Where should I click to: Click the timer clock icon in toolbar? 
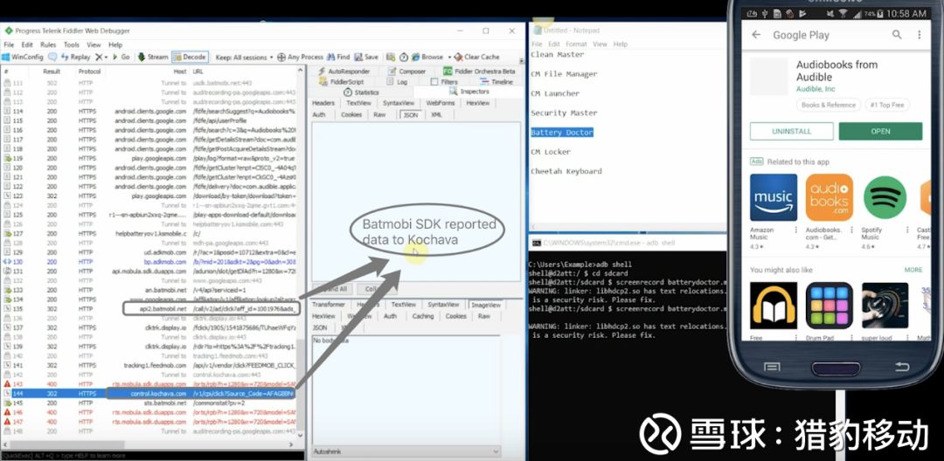[x=404, y=57]
